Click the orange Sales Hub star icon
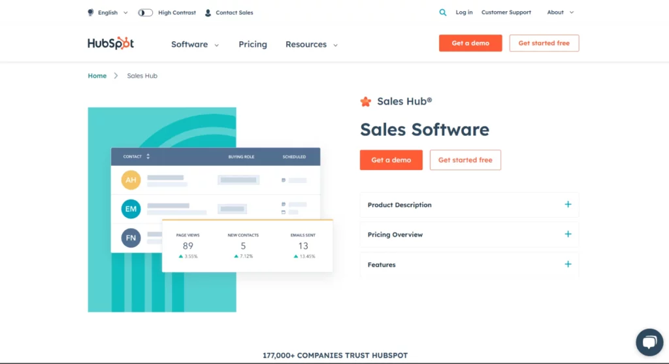Screen dimensions: 669x364 click(366, 101)
